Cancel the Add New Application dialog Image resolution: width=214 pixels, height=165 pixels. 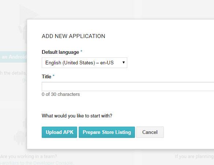(x=150, y=132)
